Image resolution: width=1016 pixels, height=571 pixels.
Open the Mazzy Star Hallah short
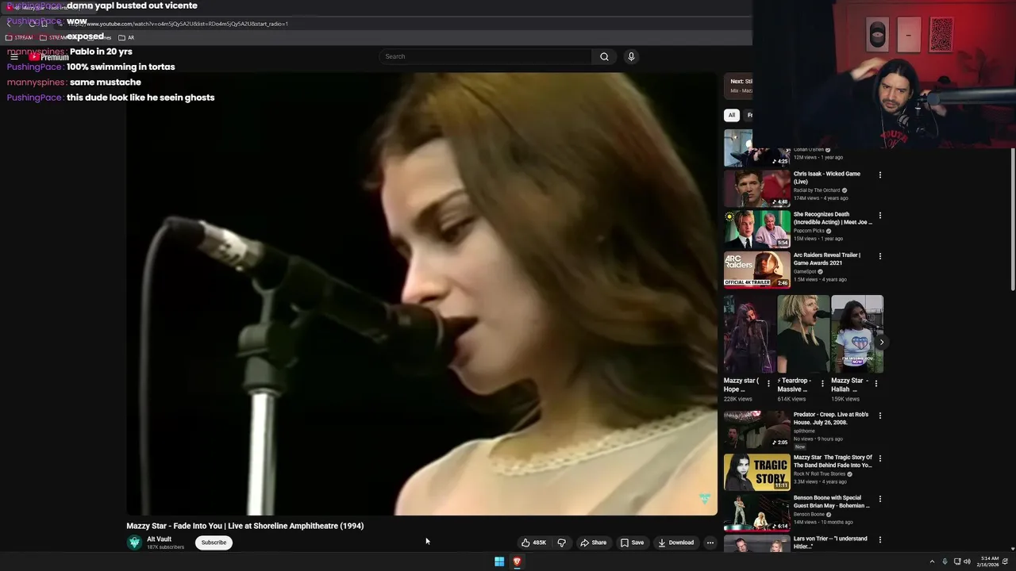point(857,334)
